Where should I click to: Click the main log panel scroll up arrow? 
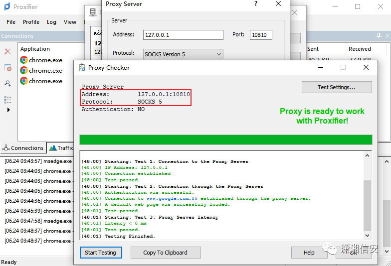(387, 161)
